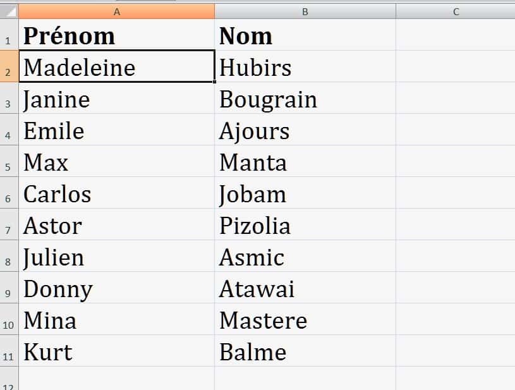Click the Prénom header cell
The height and width of the screenshot is (390, 515).
pos(117,35)
